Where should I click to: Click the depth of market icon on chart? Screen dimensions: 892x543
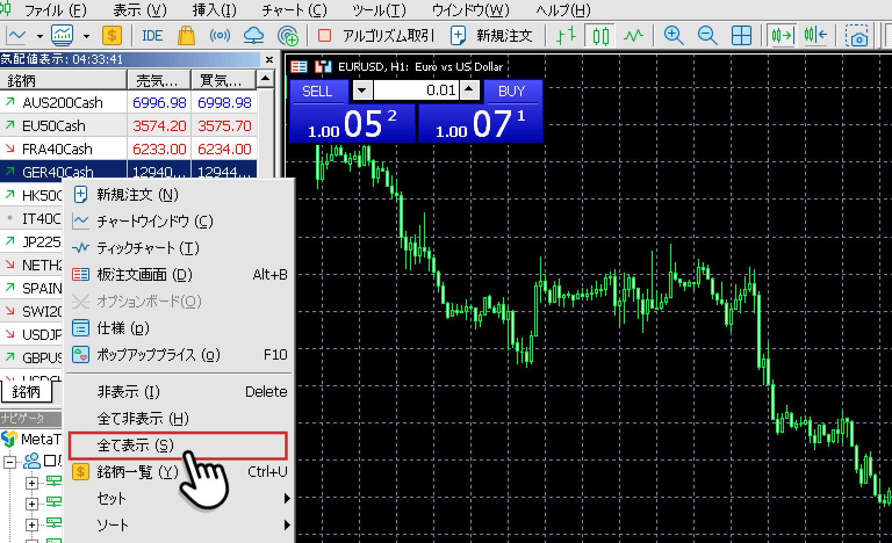pos(299,67)
